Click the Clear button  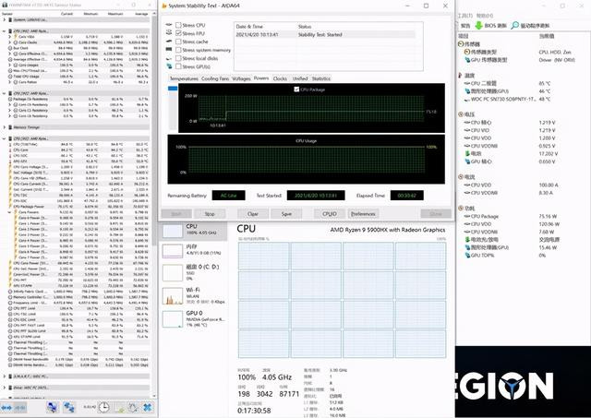[252, 214]
